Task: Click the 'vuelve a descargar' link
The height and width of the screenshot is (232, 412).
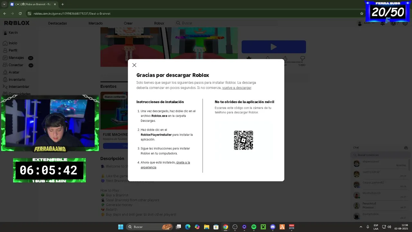Action: click(x=237, y=88)
